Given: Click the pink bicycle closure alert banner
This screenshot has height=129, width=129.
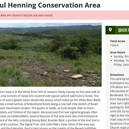Looking at the screenshot, I should click(x=64, y=15).
